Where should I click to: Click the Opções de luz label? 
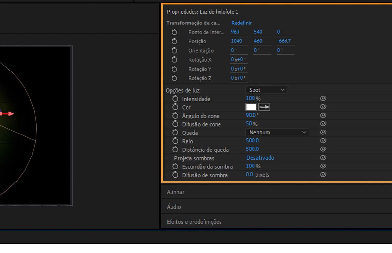coord(183,90)
